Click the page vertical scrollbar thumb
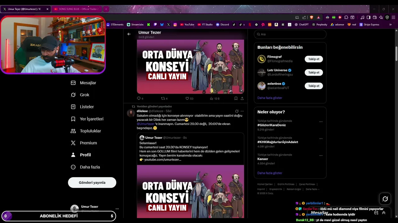Viewport: 398px width, 223px height. pos(396,54)
